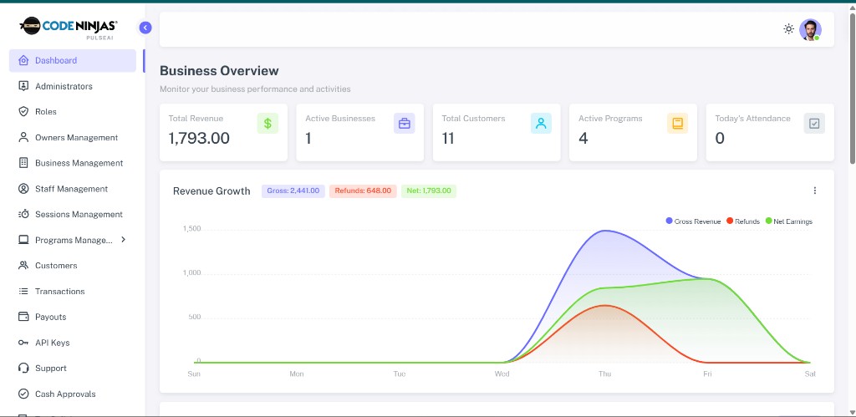Screen dimensions: 856x417
Task: Click the Active Programs book icon
Action: 677,124
